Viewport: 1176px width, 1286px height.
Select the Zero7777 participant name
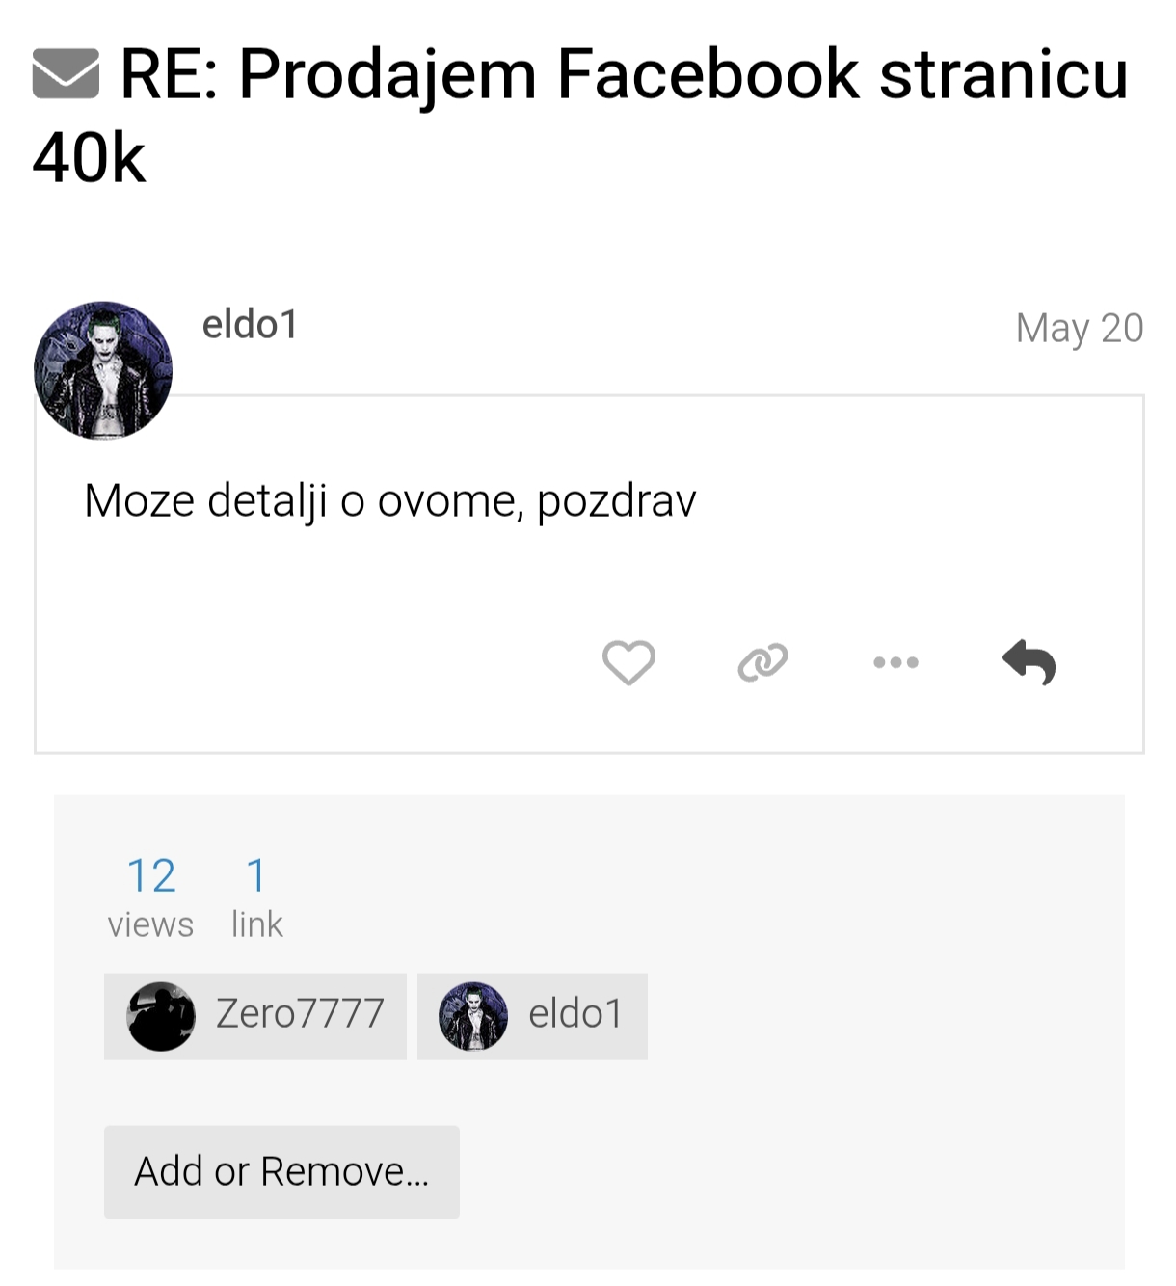[x=300, y=1014]
